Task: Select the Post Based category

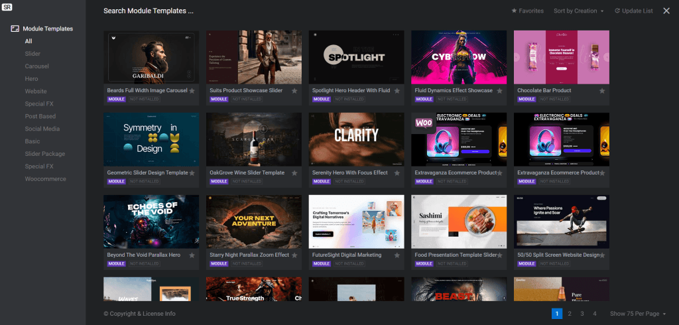Action: (x=40, y=116)
